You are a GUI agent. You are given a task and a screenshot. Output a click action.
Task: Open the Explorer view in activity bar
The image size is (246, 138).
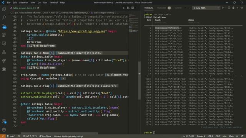(x=4, y=9)
